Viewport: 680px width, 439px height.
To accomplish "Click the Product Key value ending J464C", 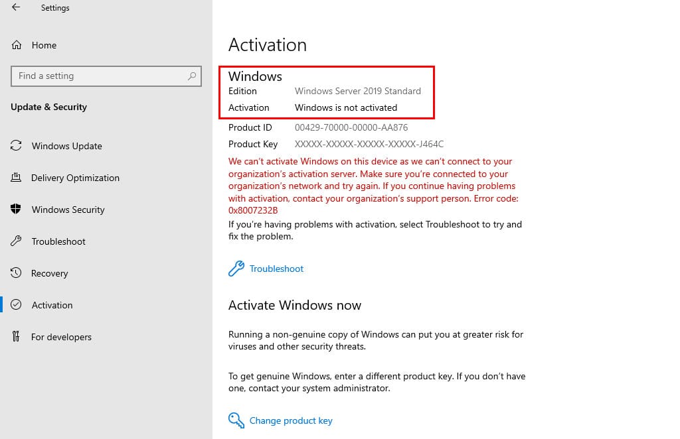I will pos(369,144).
